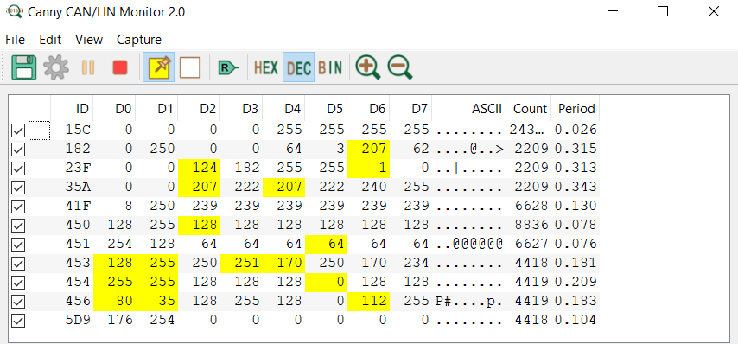Click the ASCII column header
Viewport: 738px width, 344px height.
(468, 109)
